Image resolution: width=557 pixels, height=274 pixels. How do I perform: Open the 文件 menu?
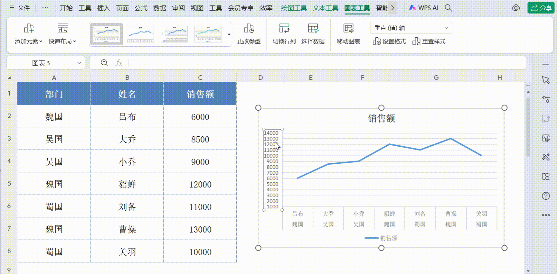[x=20, y=8]
